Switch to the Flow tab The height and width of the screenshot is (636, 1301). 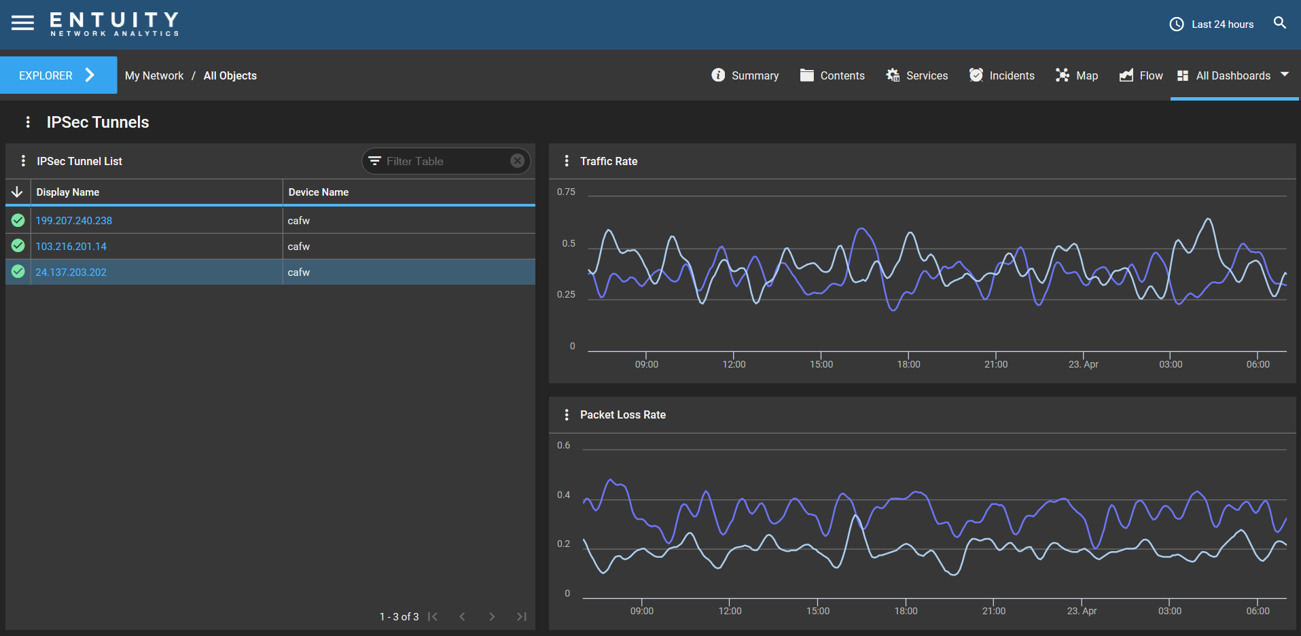1141,75
